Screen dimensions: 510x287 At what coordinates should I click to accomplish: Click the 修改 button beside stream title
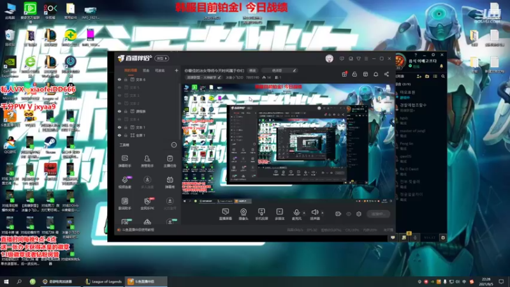[252, 70]
